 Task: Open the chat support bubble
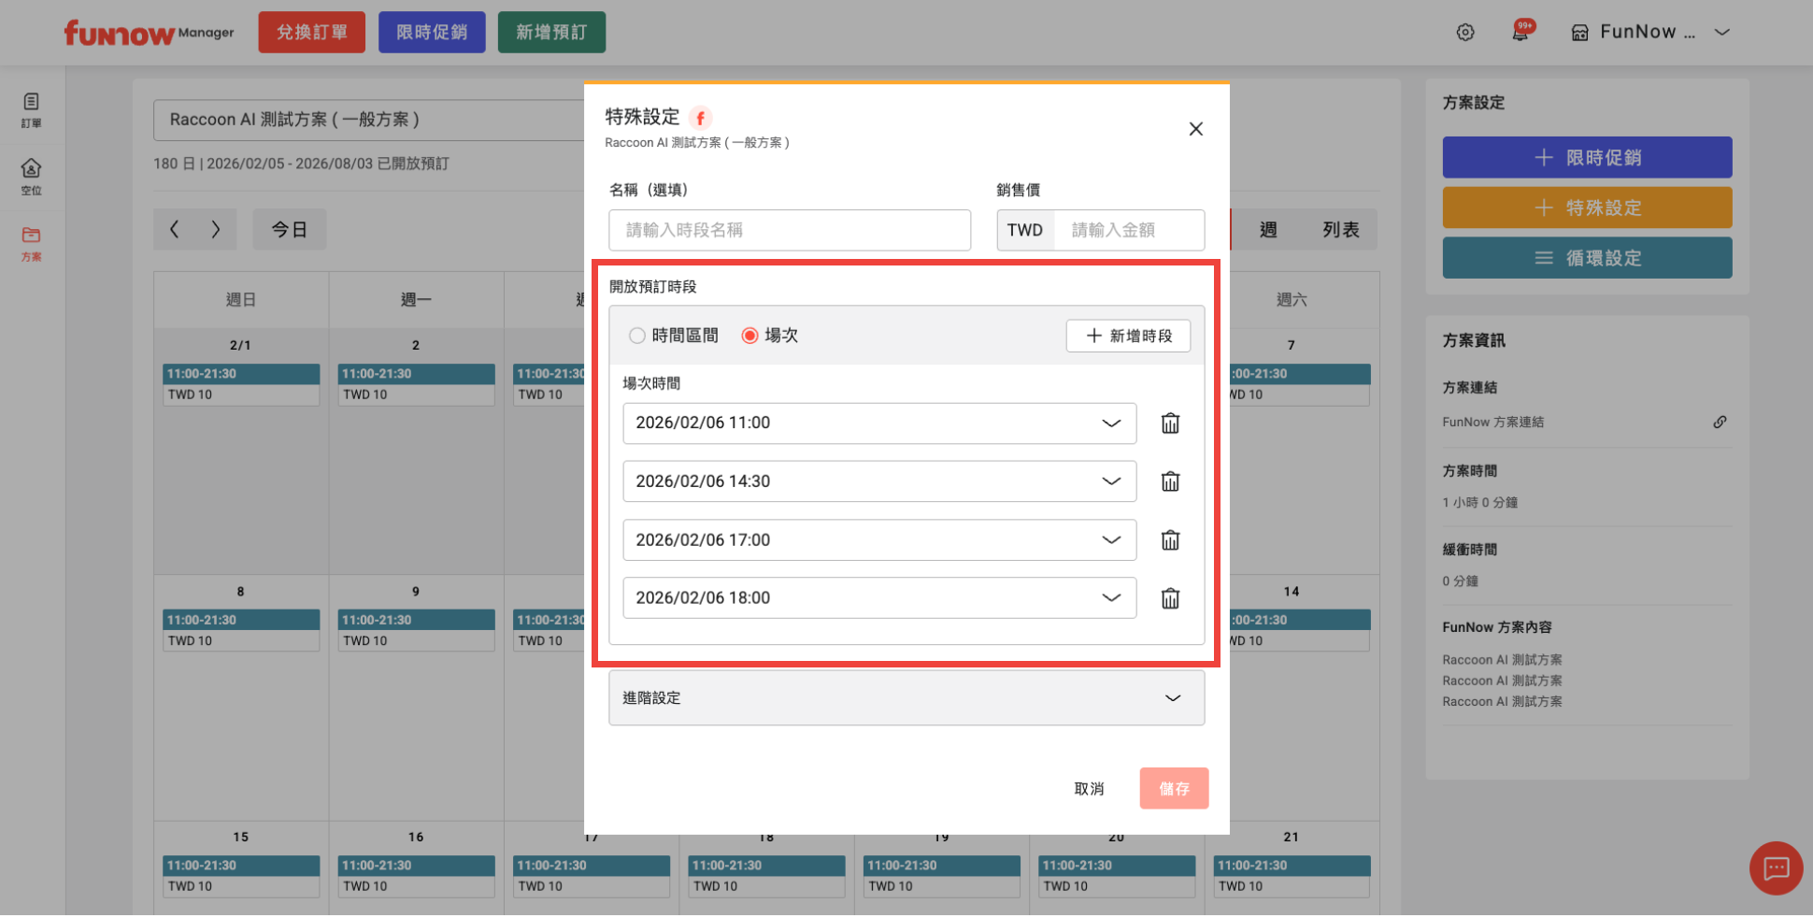pos(1776,868)
